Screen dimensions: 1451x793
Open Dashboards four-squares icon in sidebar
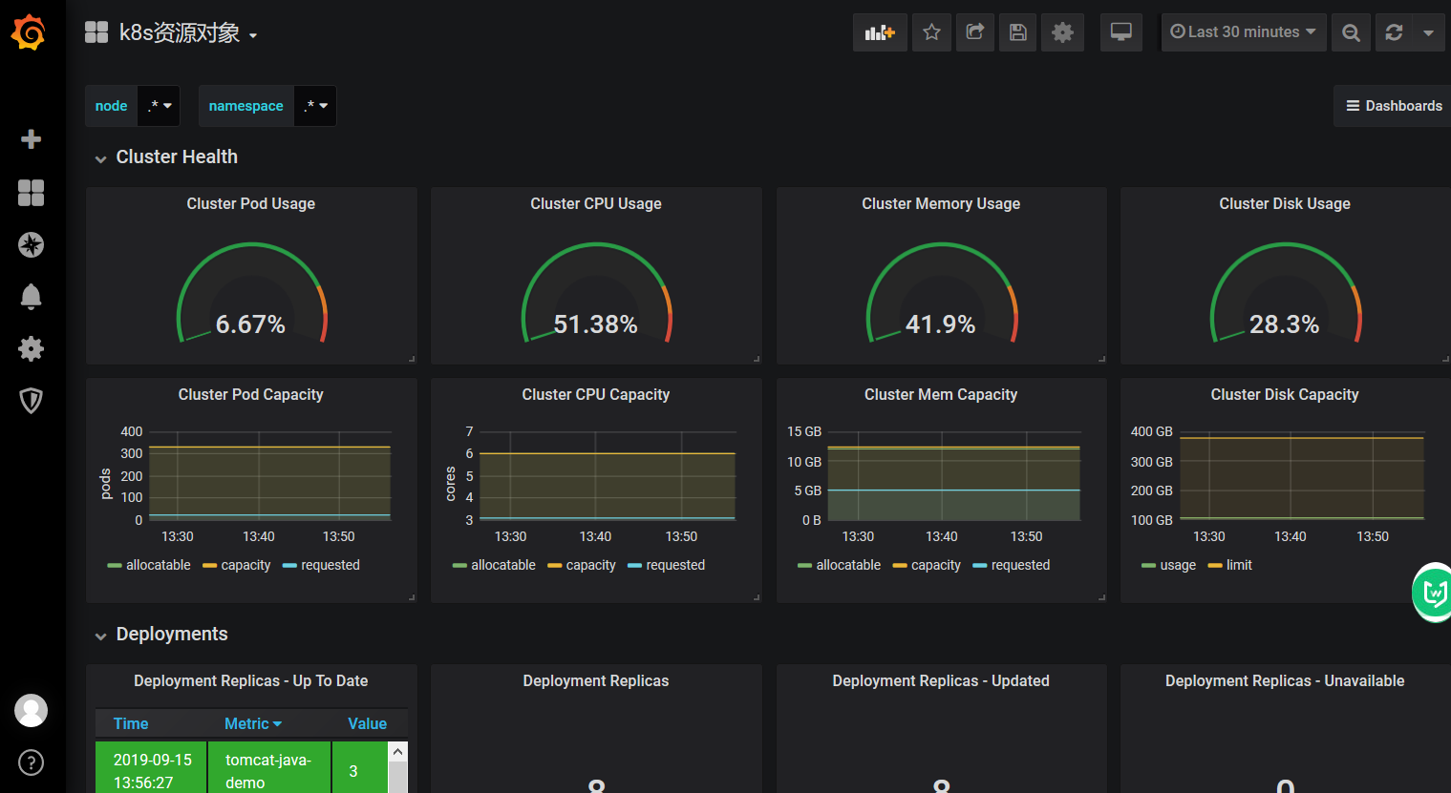pyautogui.click(x=31, y=193)
